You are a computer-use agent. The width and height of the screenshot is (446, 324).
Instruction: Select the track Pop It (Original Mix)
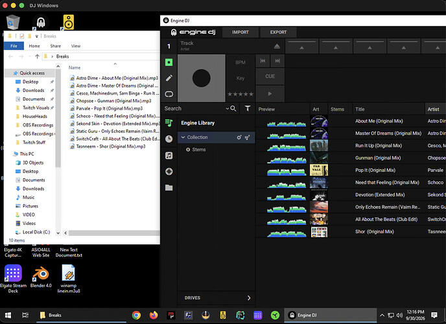coord(375,170)
